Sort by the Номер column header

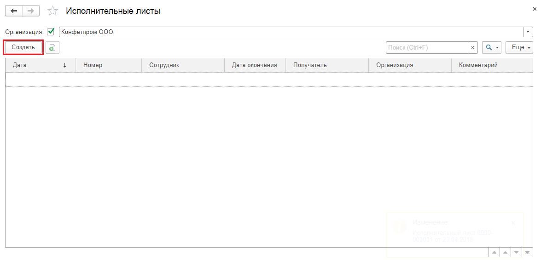(x=109, y=65)
